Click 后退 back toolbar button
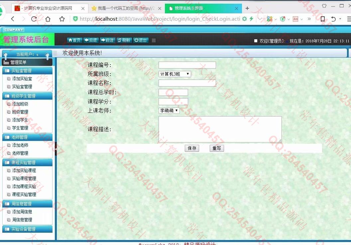 (x=91, y=40)
